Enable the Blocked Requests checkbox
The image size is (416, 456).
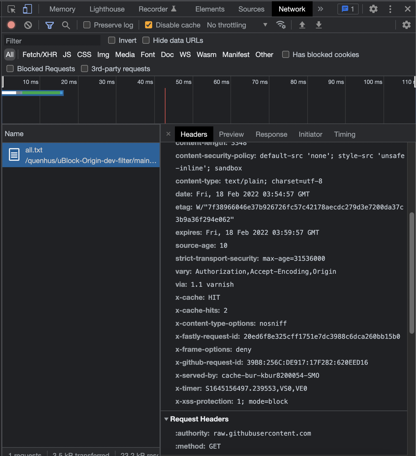10,69
